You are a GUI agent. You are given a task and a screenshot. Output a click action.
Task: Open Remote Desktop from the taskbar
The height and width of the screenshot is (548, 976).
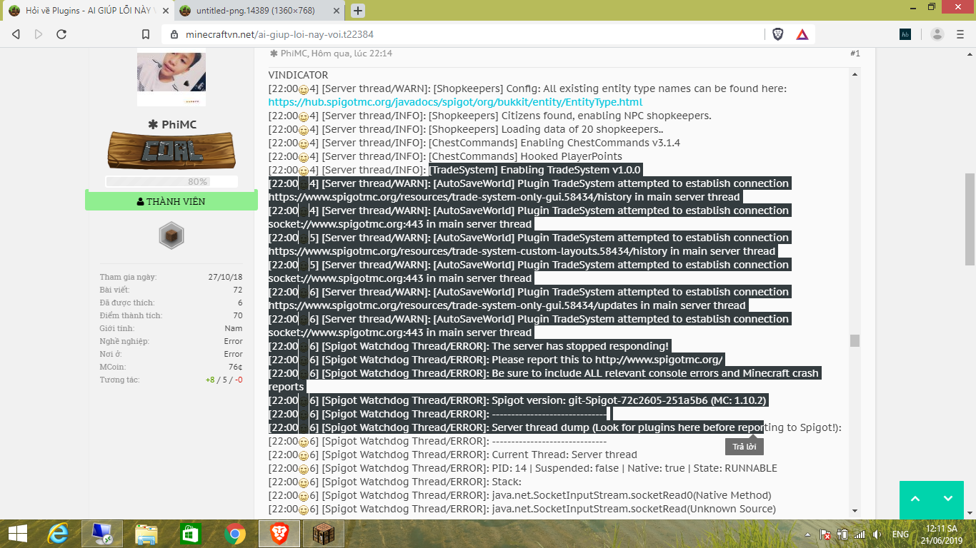point(102,534)
